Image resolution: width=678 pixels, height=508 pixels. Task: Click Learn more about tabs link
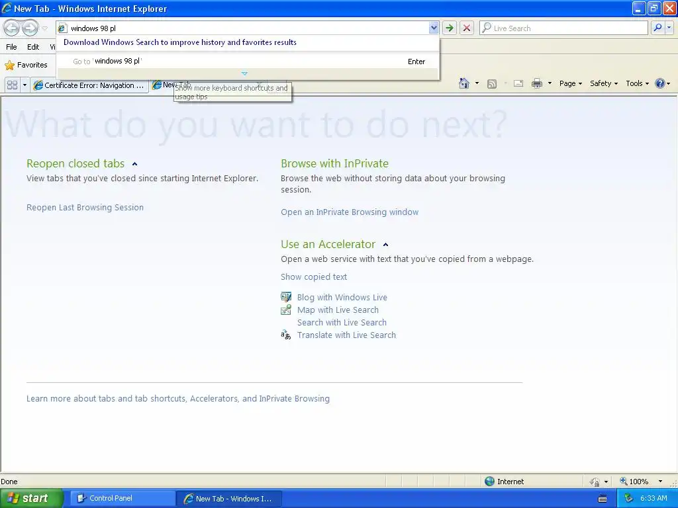pos(177,399)
